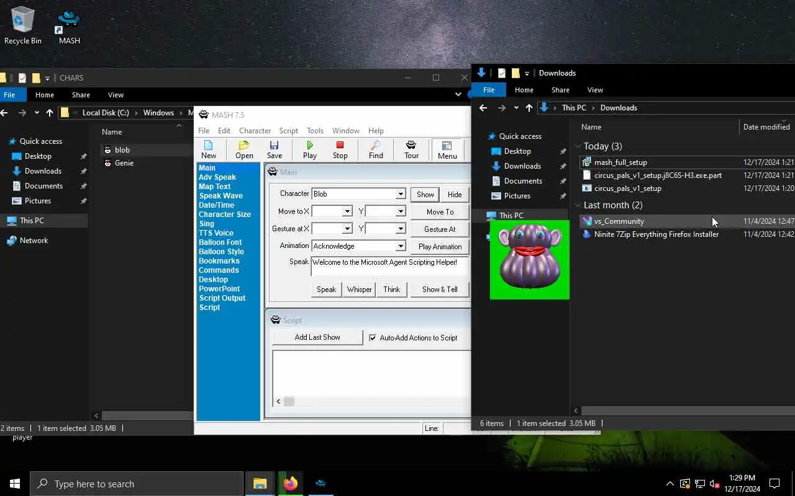The image size is (795, 496).
Task: Click the Find icon in MASH toolbar
Action: [376, 149]
